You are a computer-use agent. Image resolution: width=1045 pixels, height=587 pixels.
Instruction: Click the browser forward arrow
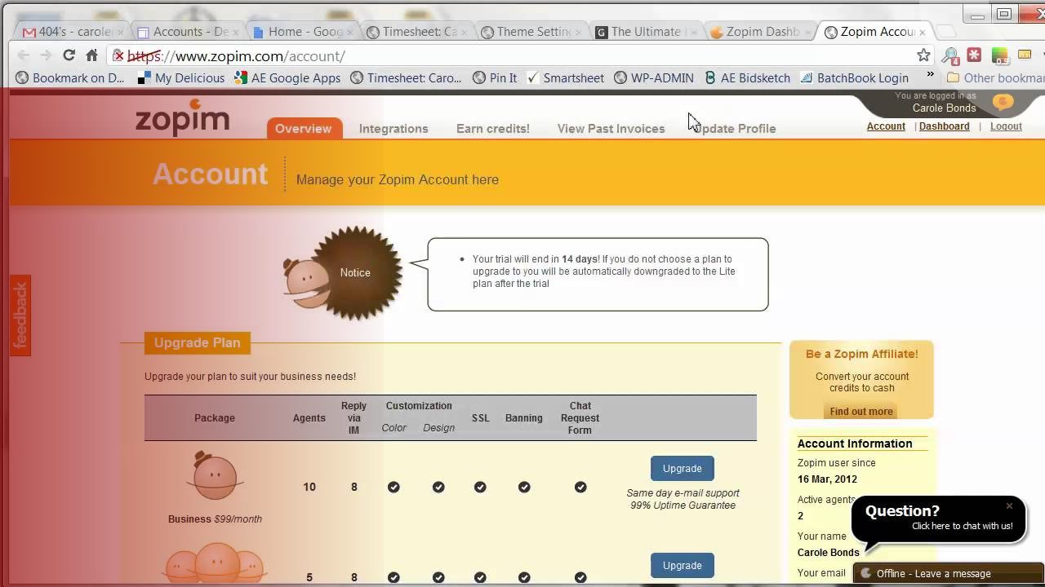tap(46, 55)
